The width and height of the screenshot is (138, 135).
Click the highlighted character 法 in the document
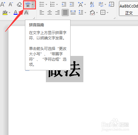[74, 69]
